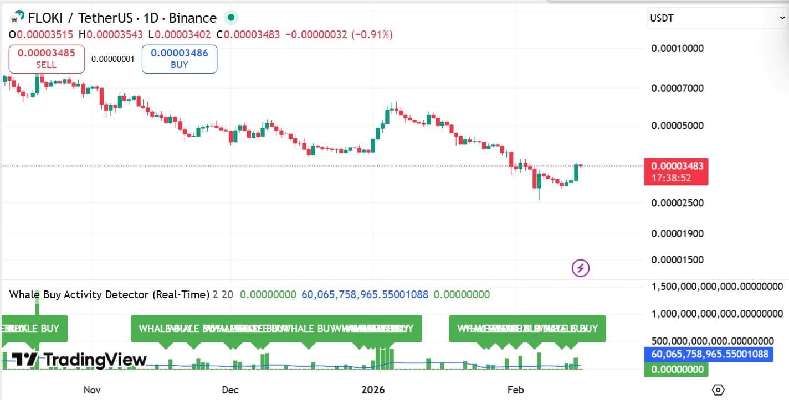
Task: Open chart settings via the gear icon
Action: pos(719,390)
